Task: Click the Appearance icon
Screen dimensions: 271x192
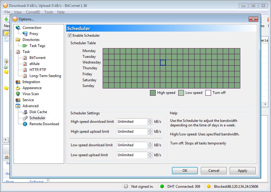Action: tap(18, 88)
